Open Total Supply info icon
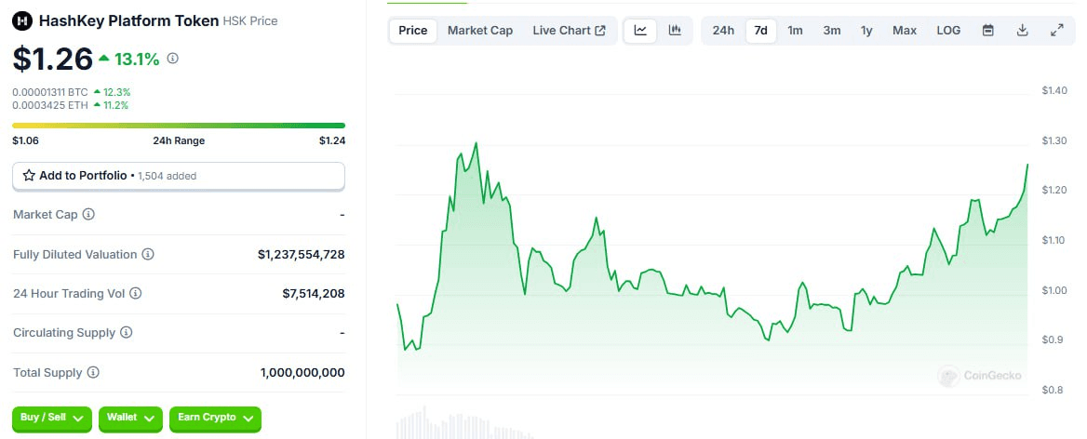Image resolution: width=1087 pixels, height=439 pixels. [93, 373]
